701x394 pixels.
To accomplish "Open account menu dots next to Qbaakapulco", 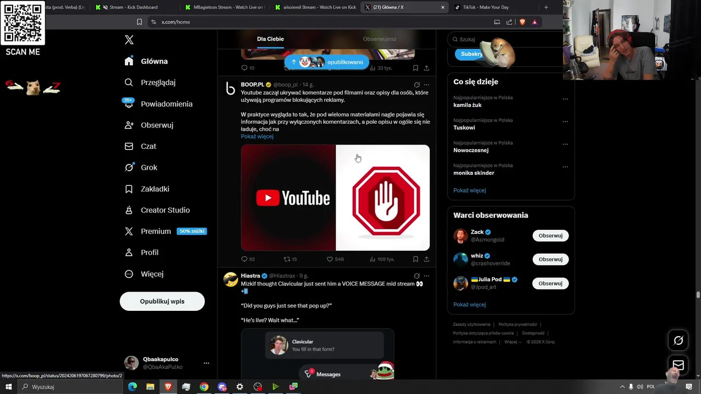I will [206, 363].
